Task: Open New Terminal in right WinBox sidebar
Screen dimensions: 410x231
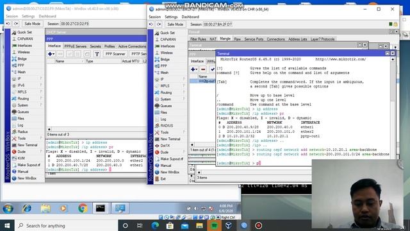Action: tap(170, 139)
